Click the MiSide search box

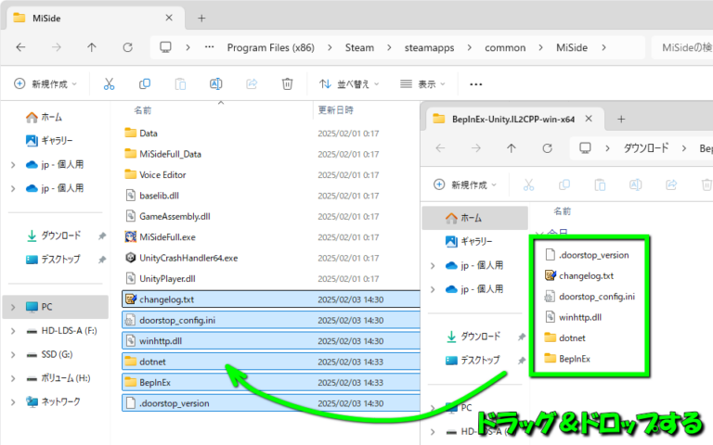[682, 47]
